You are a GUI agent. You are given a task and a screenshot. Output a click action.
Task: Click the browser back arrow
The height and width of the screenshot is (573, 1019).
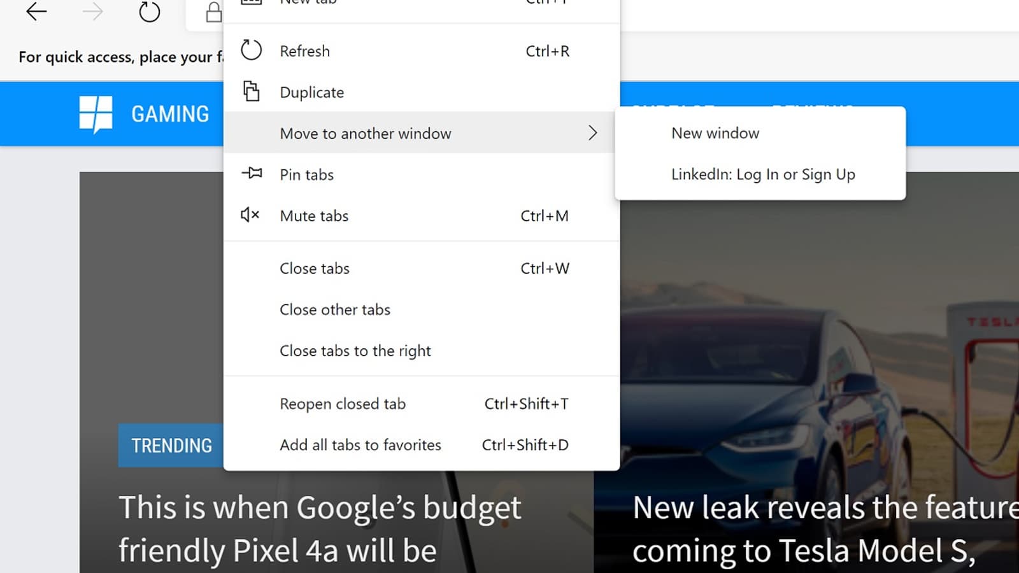36,11
